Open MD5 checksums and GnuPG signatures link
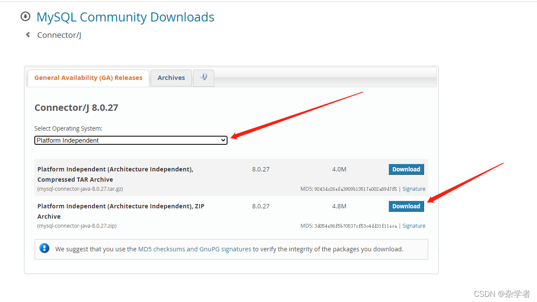The image size is (537, 302). (x=194, y=249)
